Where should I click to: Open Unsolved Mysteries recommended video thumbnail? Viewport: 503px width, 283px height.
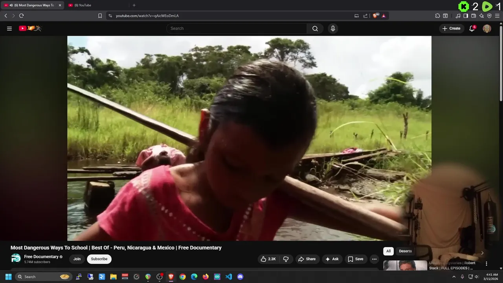click(x=405, y=265)
